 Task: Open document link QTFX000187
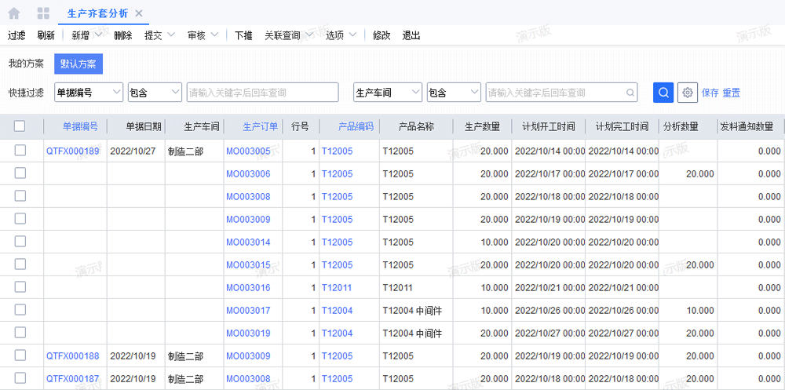tap(72, 378)
